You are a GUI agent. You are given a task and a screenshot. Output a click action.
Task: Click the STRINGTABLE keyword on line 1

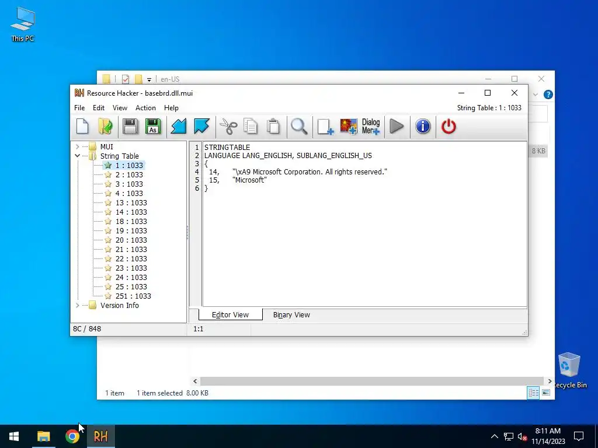227,148
